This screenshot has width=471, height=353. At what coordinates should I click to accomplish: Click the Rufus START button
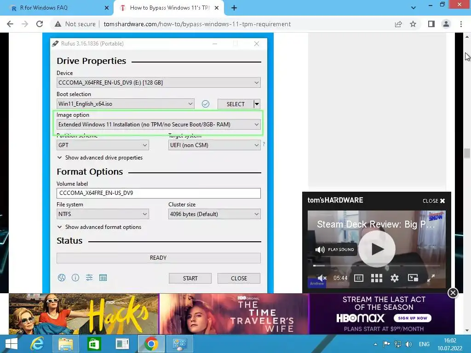pyautogui.click(x=190, y=278)
